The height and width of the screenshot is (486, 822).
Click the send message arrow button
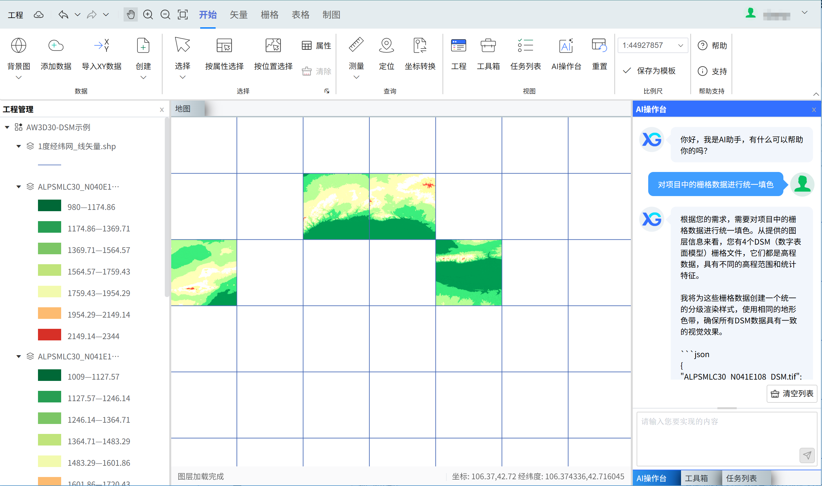point(807,455)
